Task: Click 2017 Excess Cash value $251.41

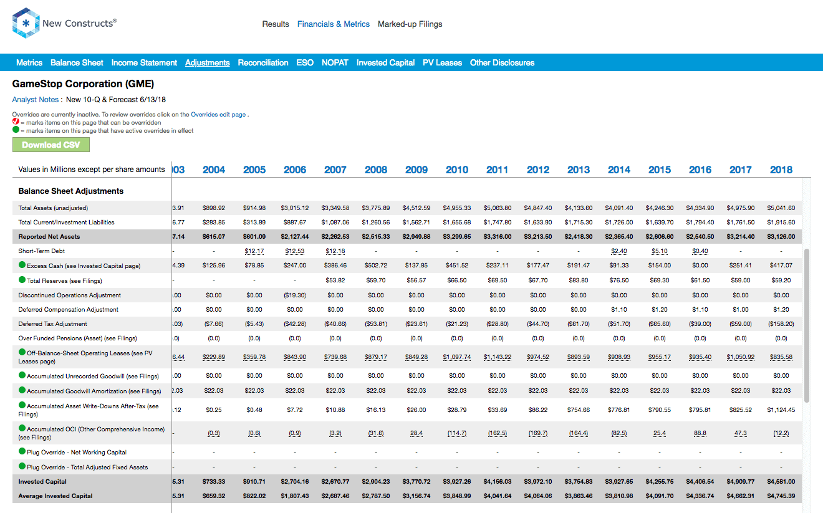Action: tap(741, 266)
